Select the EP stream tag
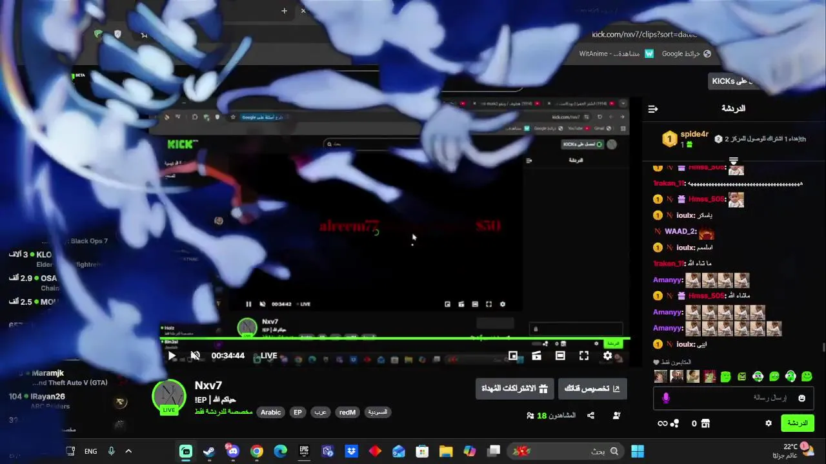Viewport: 826px width, 464px height. click(297, 412)
